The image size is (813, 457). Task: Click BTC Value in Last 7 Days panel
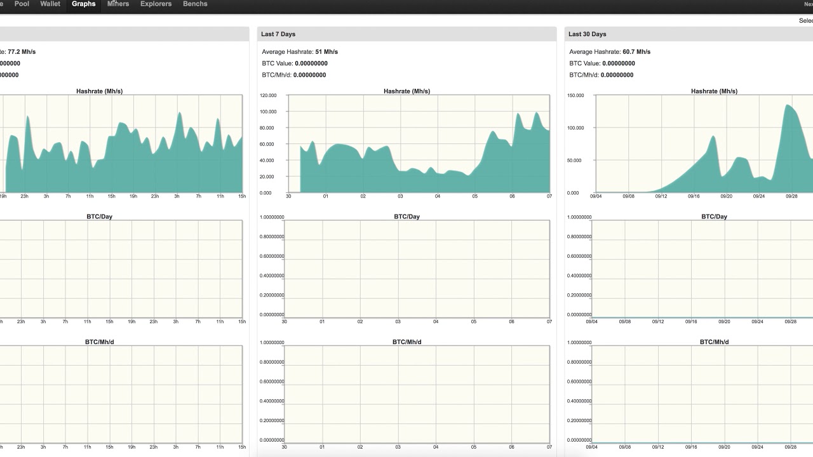pyautogui.click(x=295, y=63)
